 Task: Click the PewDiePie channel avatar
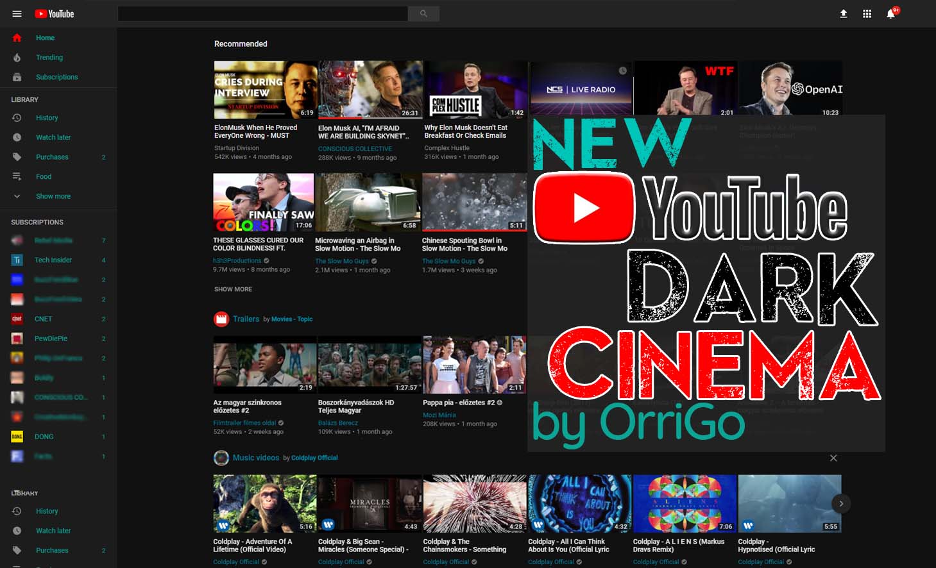pos(17,338)
